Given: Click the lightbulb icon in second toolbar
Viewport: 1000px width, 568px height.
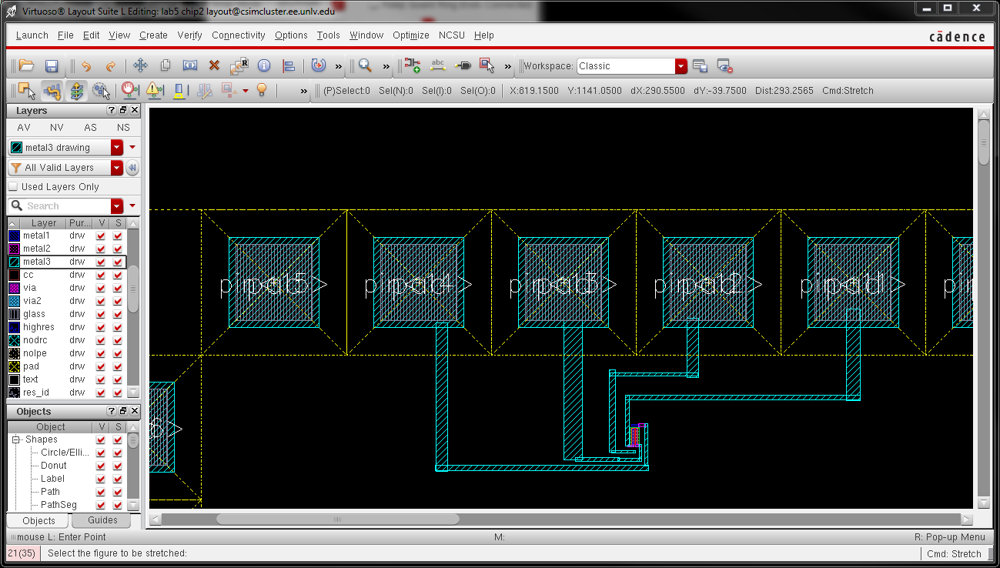Looking at the screenshot, I should coord(262,91).
